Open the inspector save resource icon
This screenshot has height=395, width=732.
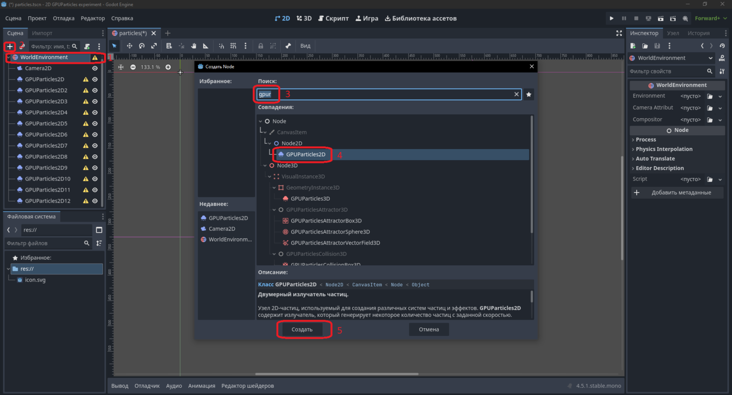(x=657, y=46)
